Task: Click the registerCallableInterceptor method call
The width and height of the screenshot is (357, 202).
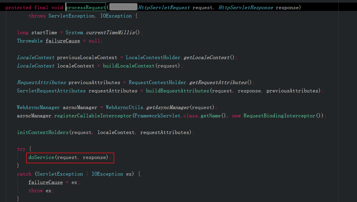Action: click(x=93, y=116)
